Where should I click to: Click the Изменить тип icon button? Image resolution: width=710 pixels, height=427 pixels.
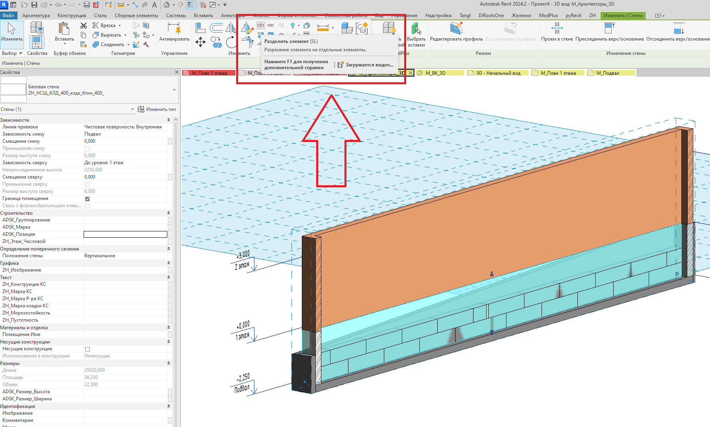[157, 109]
